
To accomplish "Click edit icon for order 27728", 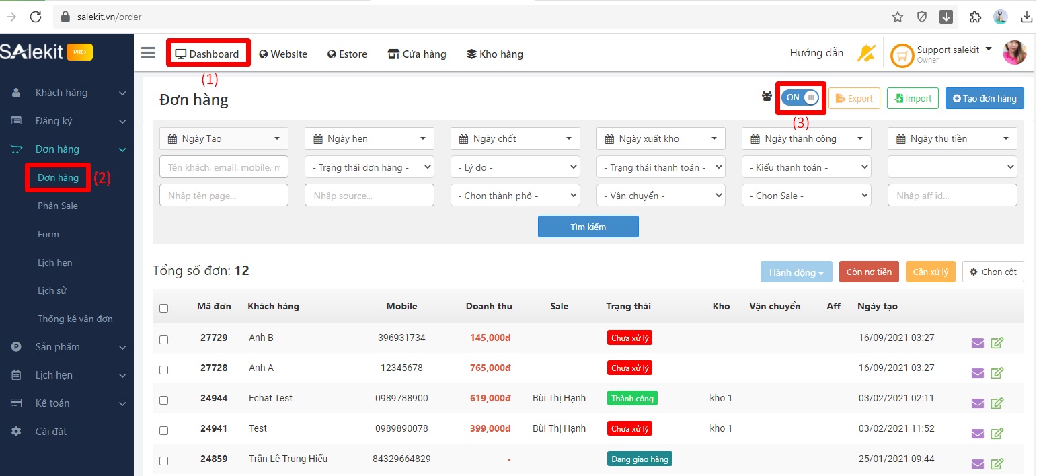I will pyautogui.click(x=997, y=373).
